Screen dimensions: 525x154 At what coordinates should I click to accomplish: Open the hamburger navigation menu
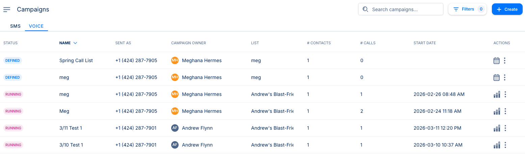[7, 9]
